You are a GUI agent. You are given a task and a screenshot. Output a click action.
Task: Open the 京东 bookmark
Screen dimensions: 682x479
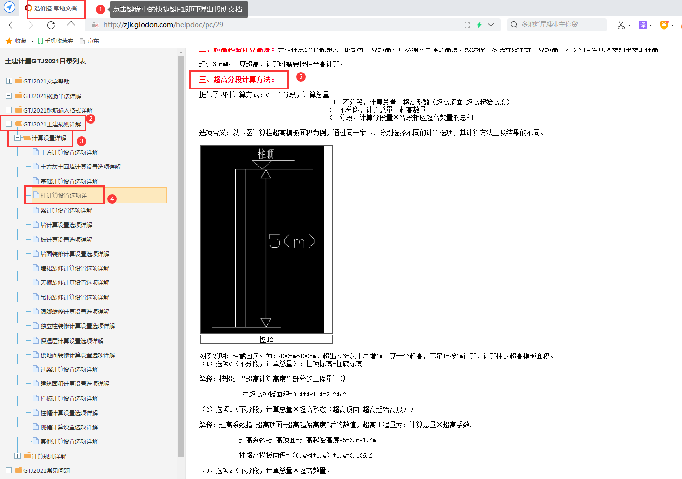pos(90,41)
